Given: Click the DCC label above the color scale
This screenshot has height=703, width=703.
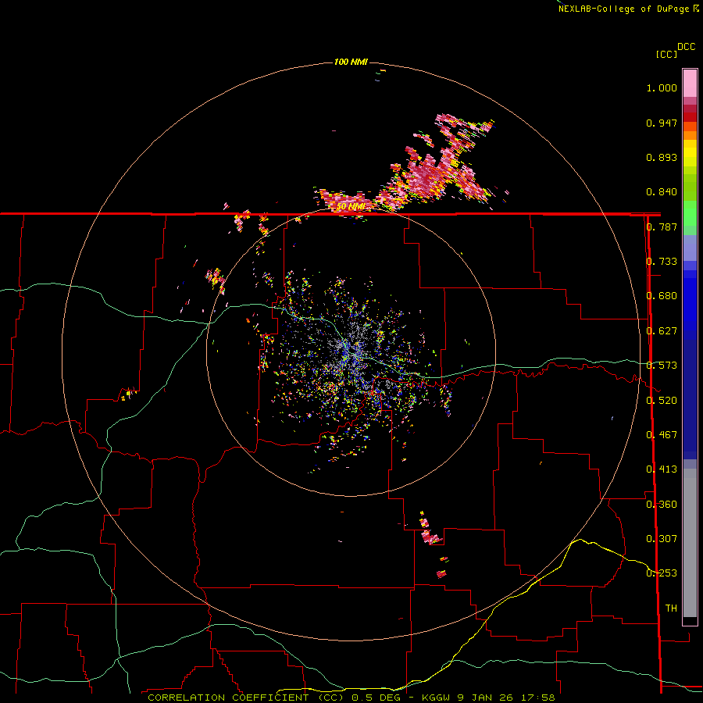Looking at the screenshot, I should (686, 47).
